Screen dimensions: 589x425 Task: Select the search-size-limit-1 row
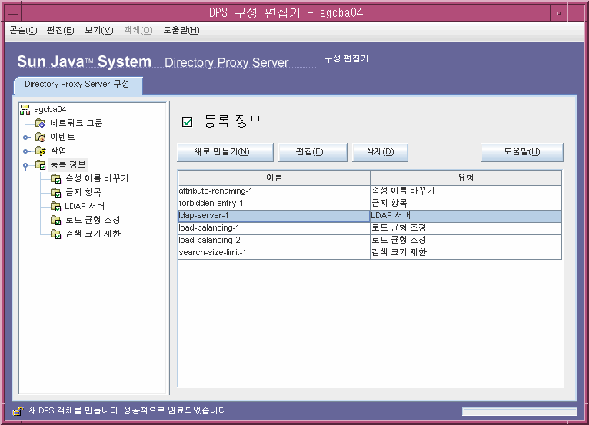370,253
